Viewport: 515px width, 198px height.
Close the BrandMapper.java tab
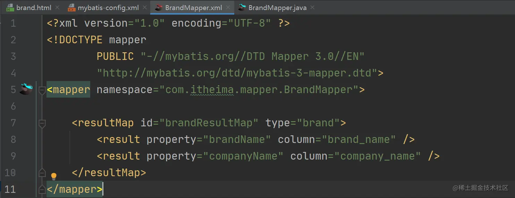click(312, 7)
